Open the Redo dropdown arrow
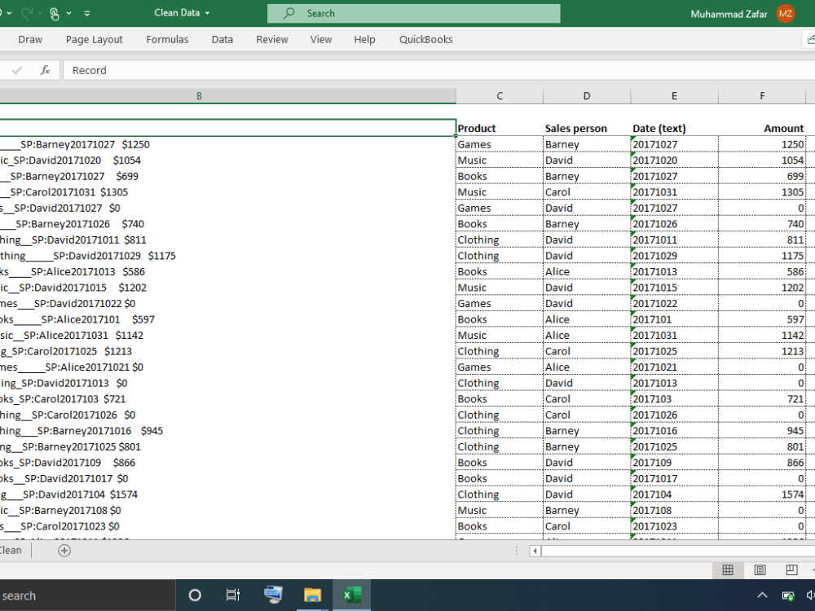Image resolution: width=815 pixels, height=611 pixels. (40, 13)
